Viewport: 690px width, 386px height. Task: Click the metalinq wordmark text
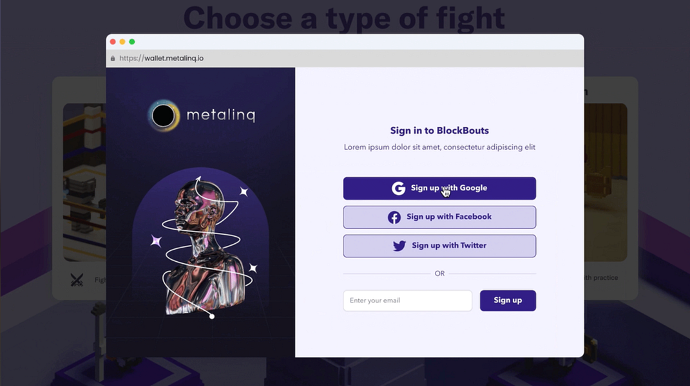point(221,115)
